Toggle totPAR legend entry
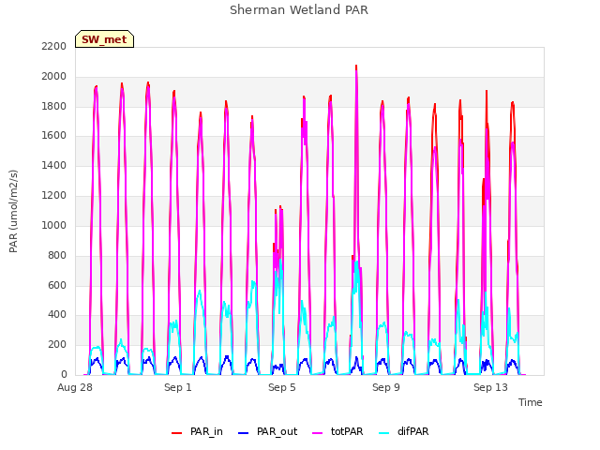This screenshot has width=600, height=450. tap(337, 431)
